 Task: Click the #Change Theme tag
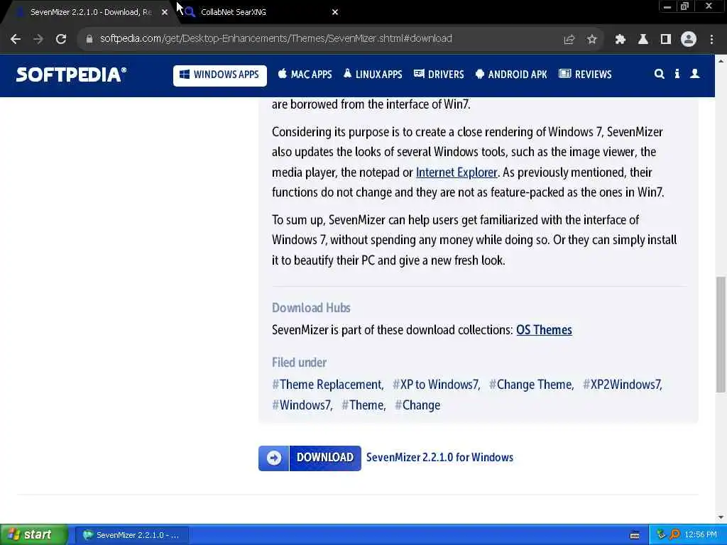(531, 385)
